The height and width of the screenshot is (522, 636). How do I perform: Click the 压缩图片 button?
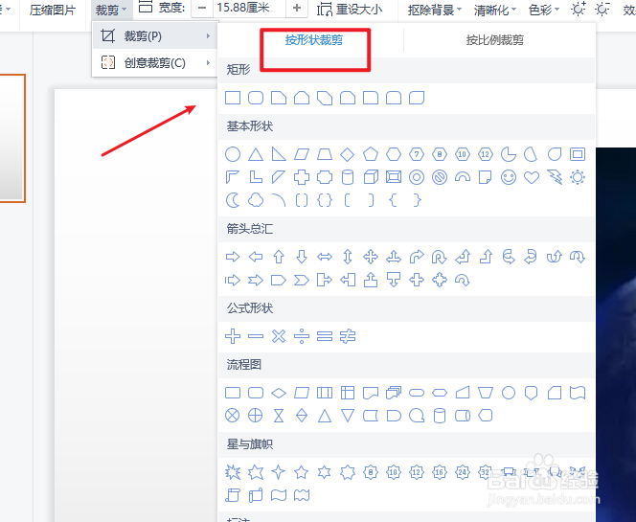click(53, 10)
